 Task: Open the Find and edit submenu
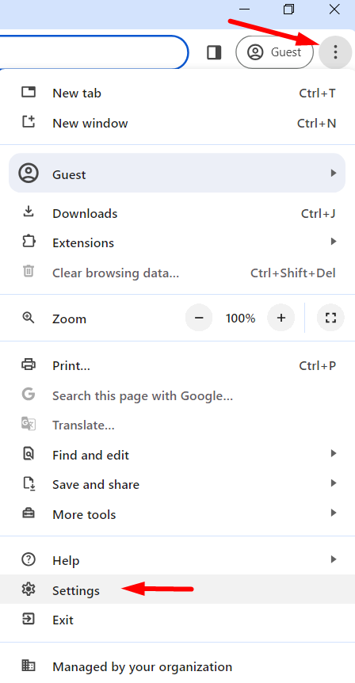pyautogui.click(x=177, y=455)
